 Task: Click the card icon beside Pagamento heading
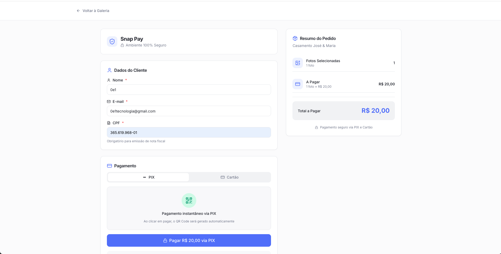[110, 166]
